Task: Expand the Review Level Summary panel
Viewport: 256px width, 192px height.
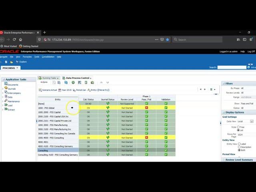Action: point(224,160)
